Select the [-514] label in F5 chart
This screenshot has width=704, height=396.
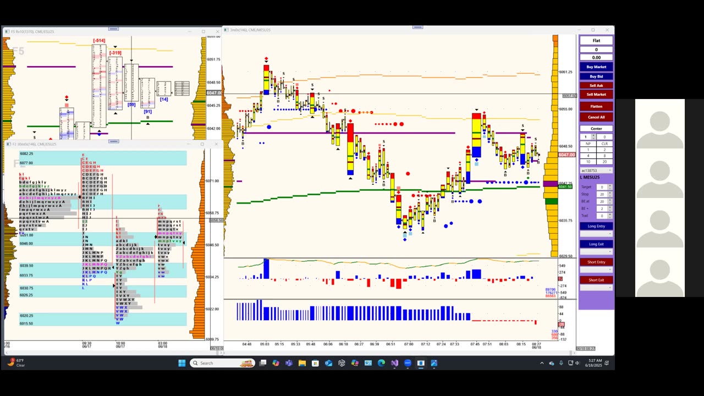pyautogui.click(x=99, y=41)
